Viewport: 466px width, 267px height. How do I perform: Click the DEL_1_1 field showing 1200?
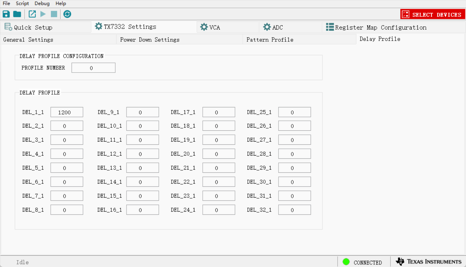click(x=67, y=112)
